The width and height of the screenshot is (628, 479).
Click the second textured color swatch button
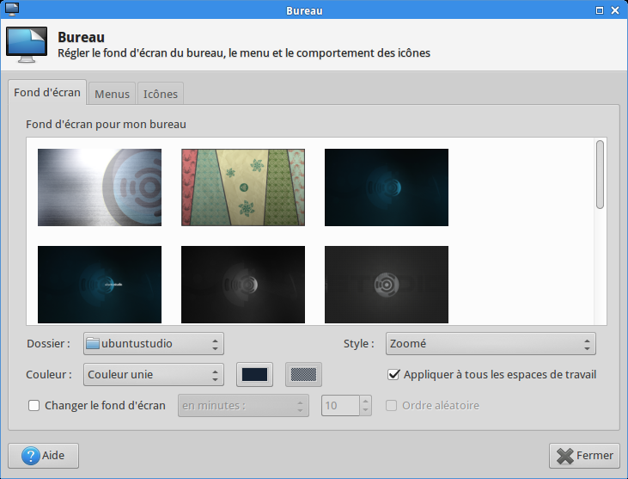(x=304, y=374)
